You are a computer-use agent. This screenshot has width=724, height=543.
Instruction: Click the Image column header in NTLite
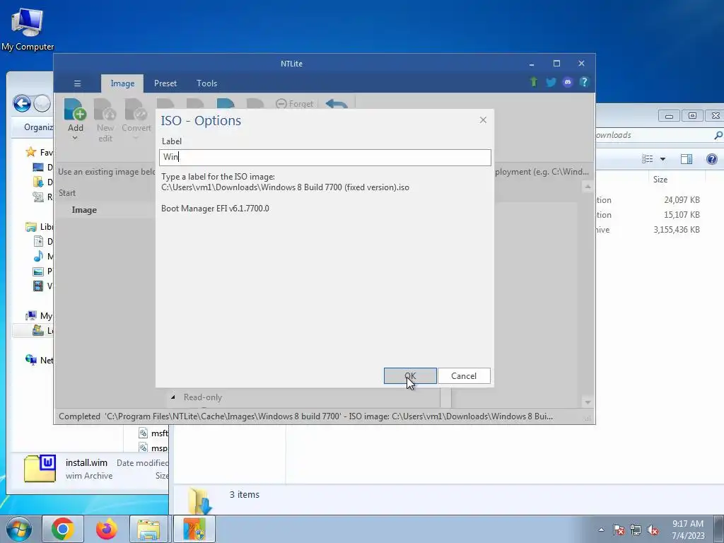coord(84,209)
